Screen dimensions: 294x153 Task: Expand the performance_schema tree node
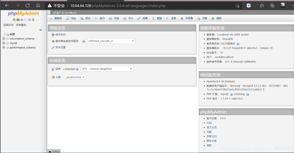point(3,48)
